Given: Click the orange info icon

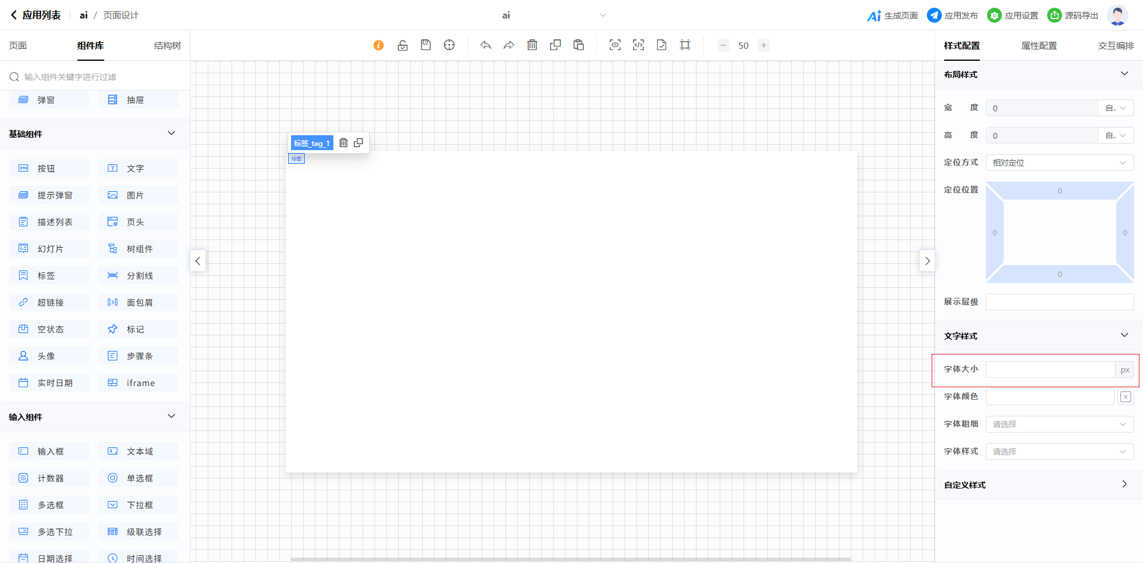Looking at the screenshot, I should pos(379,45).
